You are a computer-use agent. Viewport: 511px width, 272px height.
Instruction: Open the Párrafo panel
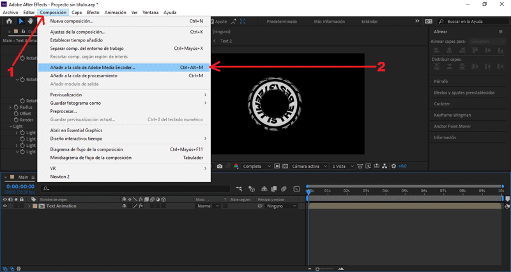point(441,82)
